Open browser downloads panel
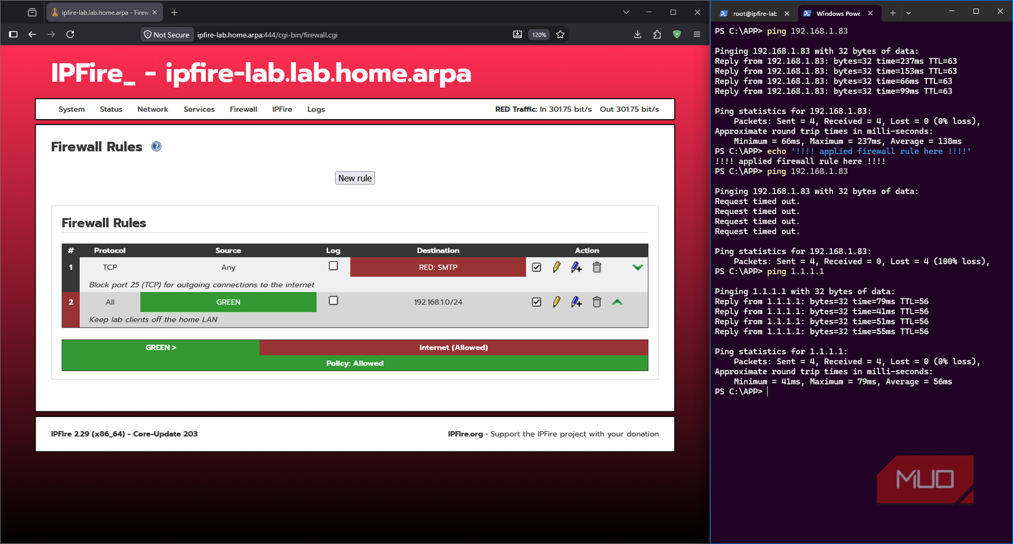 (638, 34)
